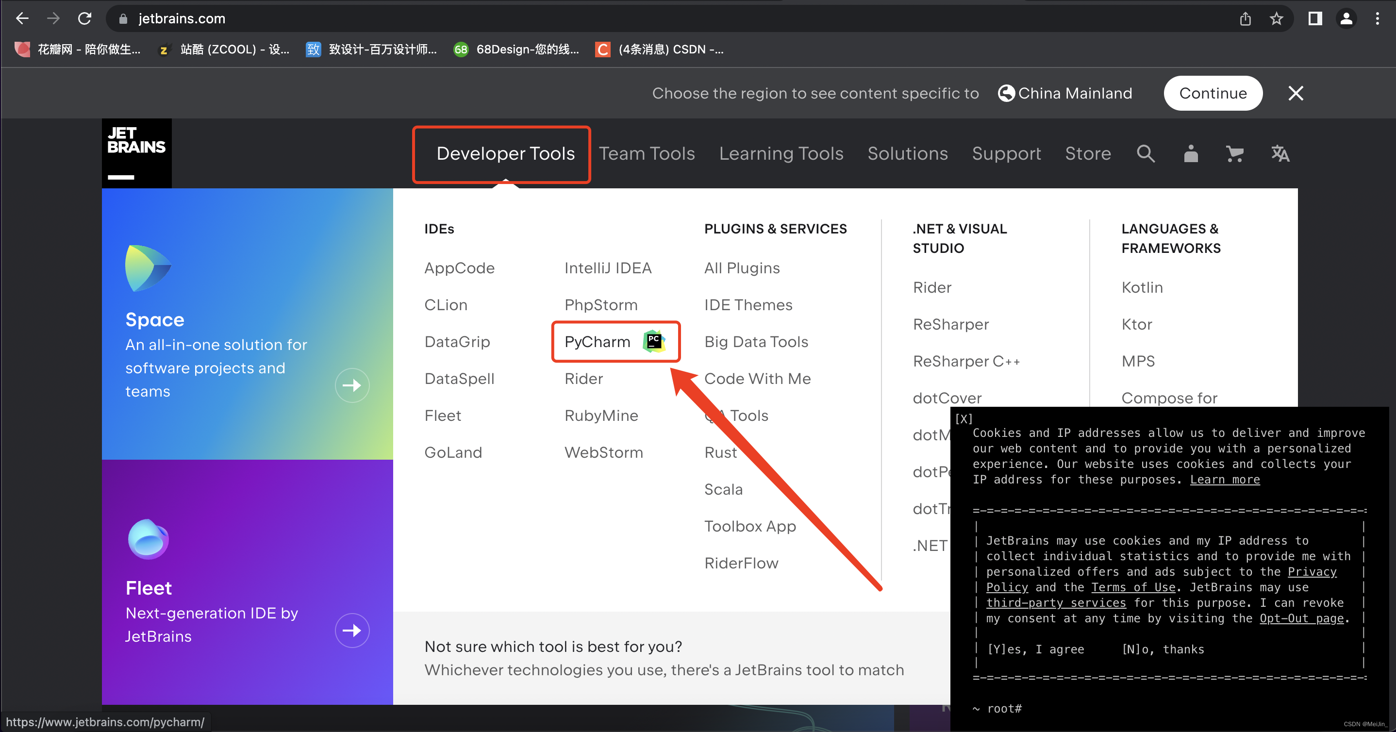Click Learn more in cookie notice
1396x732 pixels.
point(1225,480)
